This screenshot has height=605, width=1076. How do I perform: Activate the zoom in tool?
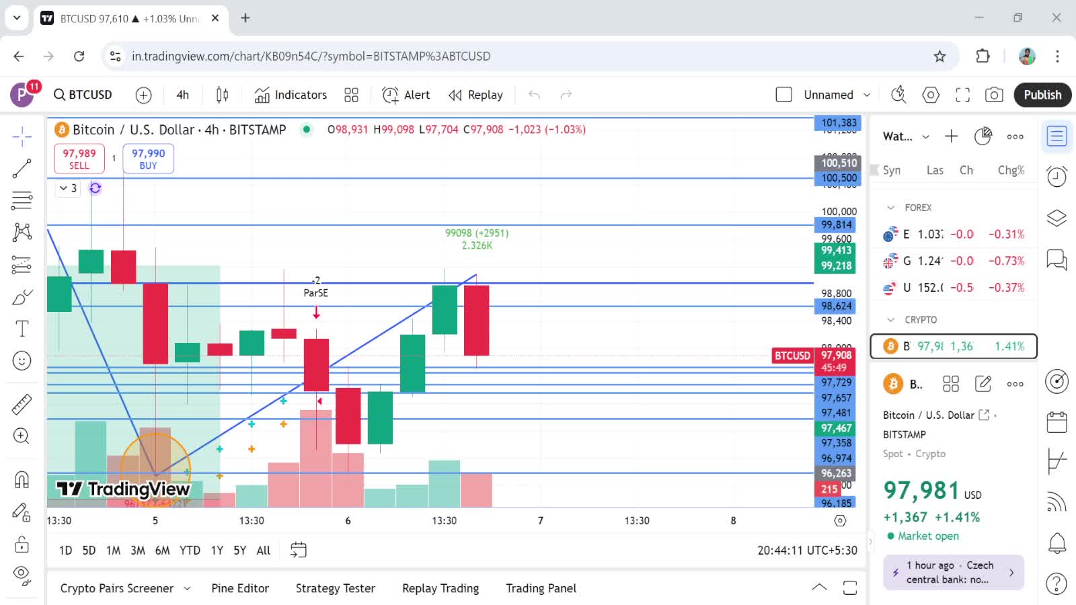pos(22,436)
